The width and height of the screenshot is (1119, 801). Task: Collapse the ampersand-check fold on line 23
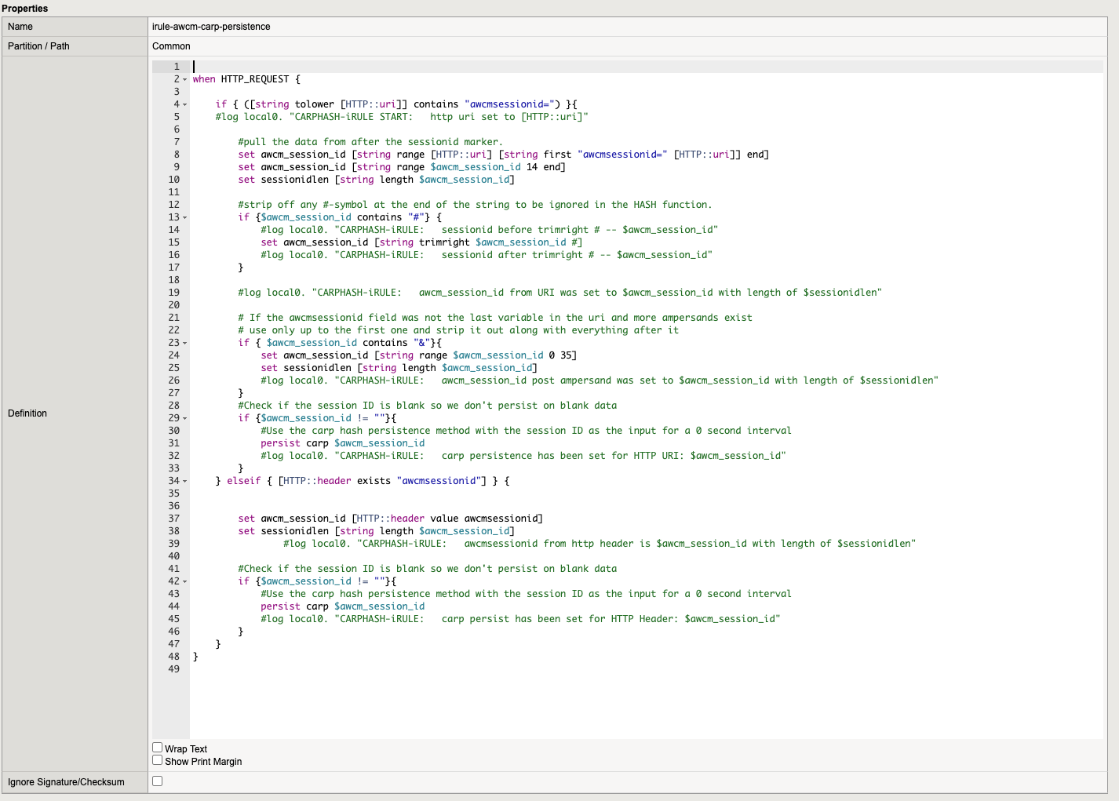click(184, 343)
